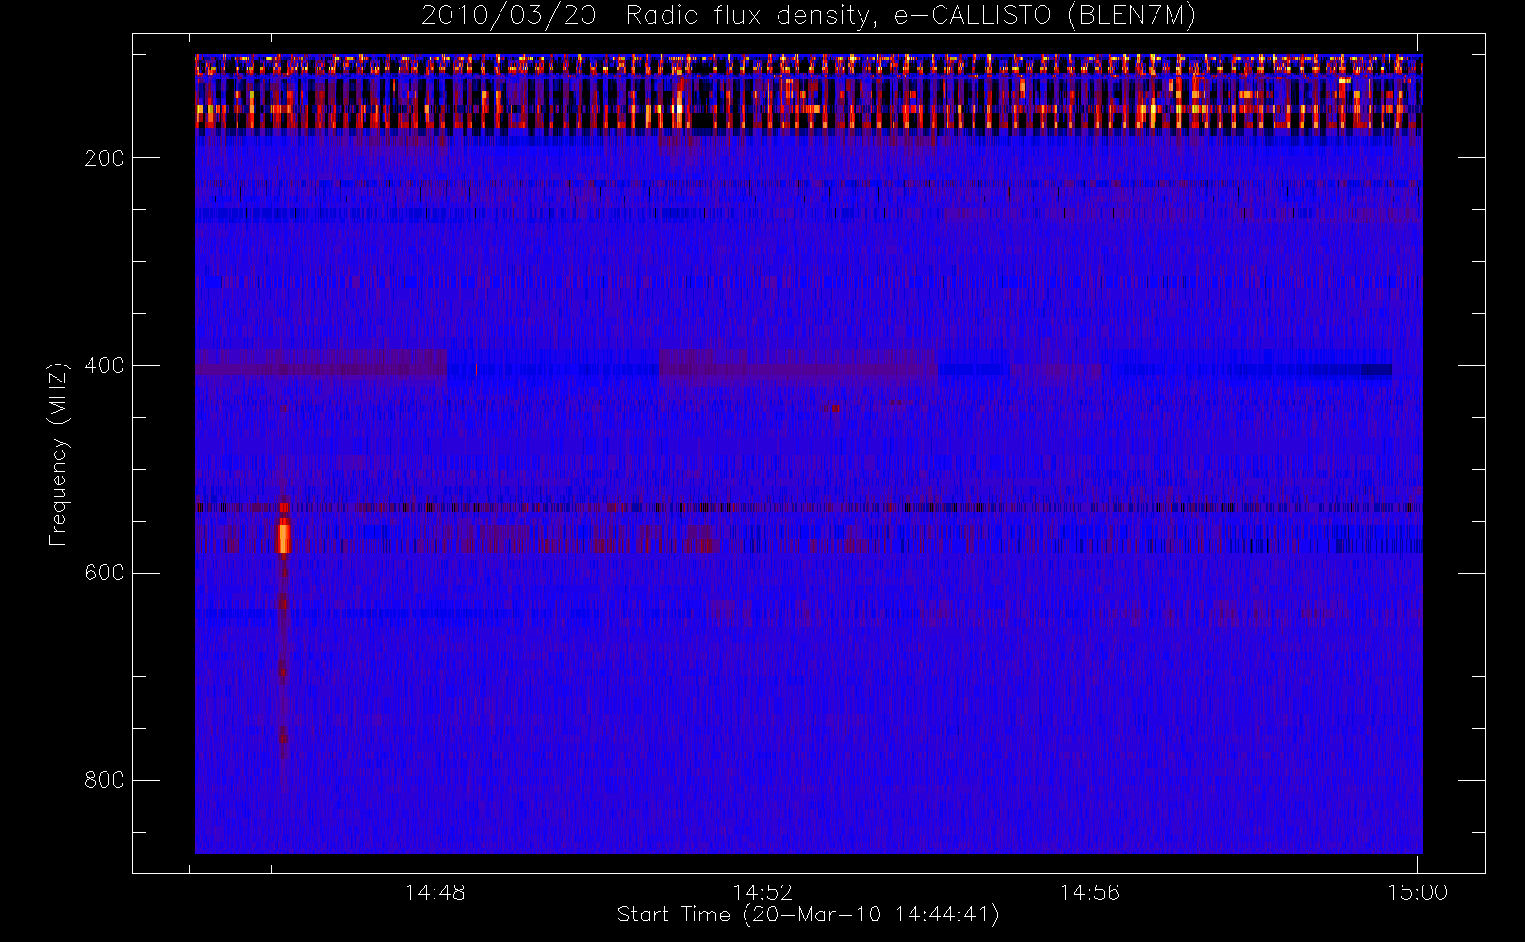
Task: Click the plot title 'Radio flux density, e-CALLISTO (BLEN7M)'
Action: coord(910,16)
